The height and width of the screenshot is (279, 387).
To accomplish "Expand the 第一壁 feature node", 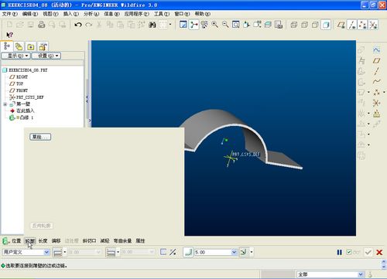I will click(5, 104).
